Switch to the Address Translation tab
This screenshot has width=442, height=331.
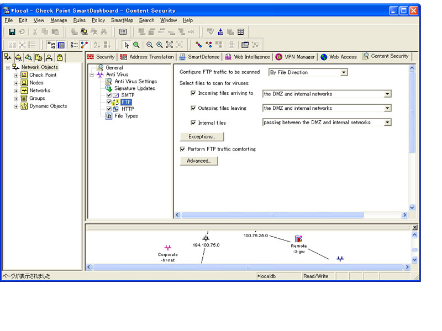(147, 57)
